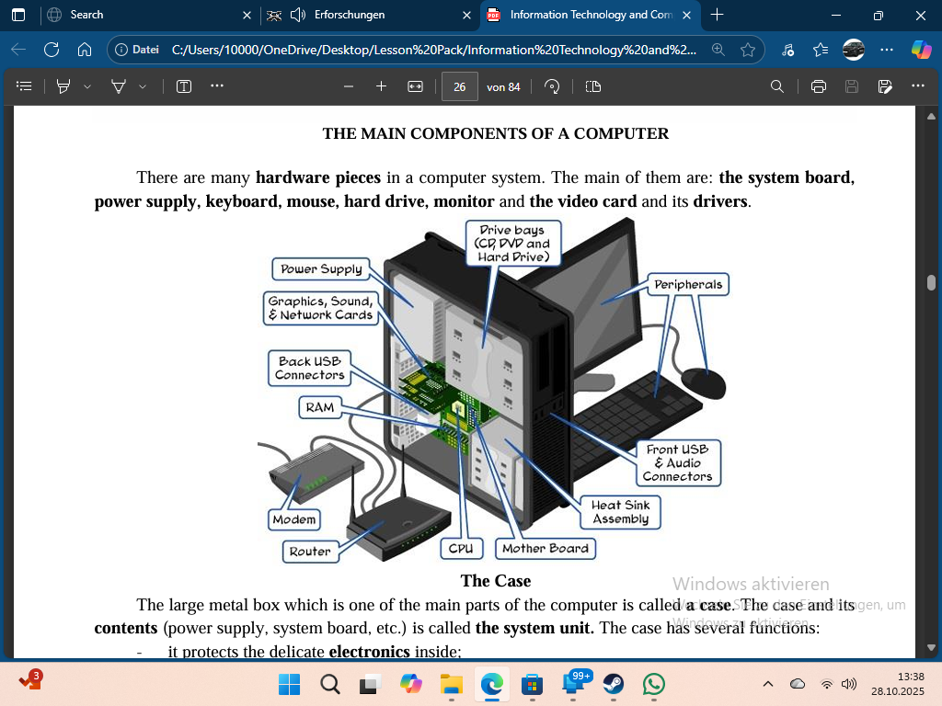The width and height of the screenshot is (942, 706).
Task: Add this page to favorites
Action: pyautogui.click(x=748, y=50)
